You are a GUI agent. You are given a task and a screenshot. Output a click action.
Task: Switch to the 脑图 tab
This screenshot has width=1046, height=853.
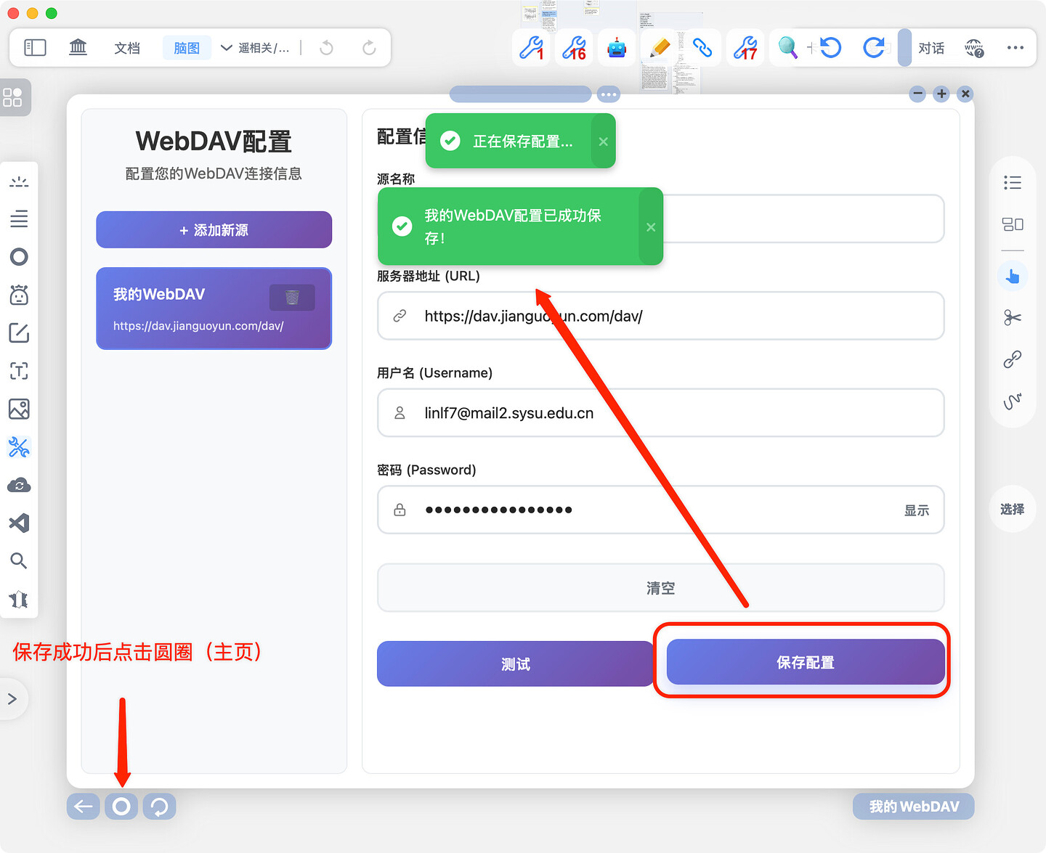(187, 48)
